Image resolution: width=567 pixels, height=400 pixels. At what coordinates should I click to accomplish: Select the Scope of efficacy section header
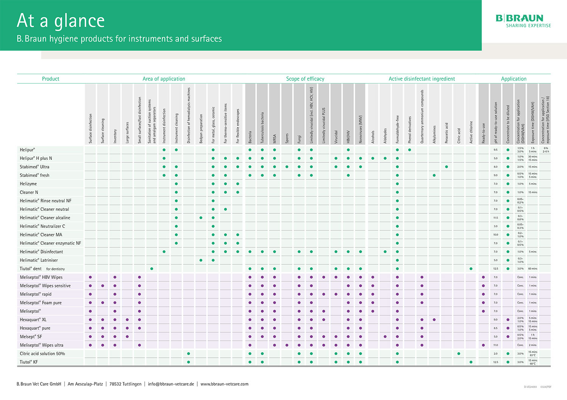pyautogui.click(x=305, y=79)
